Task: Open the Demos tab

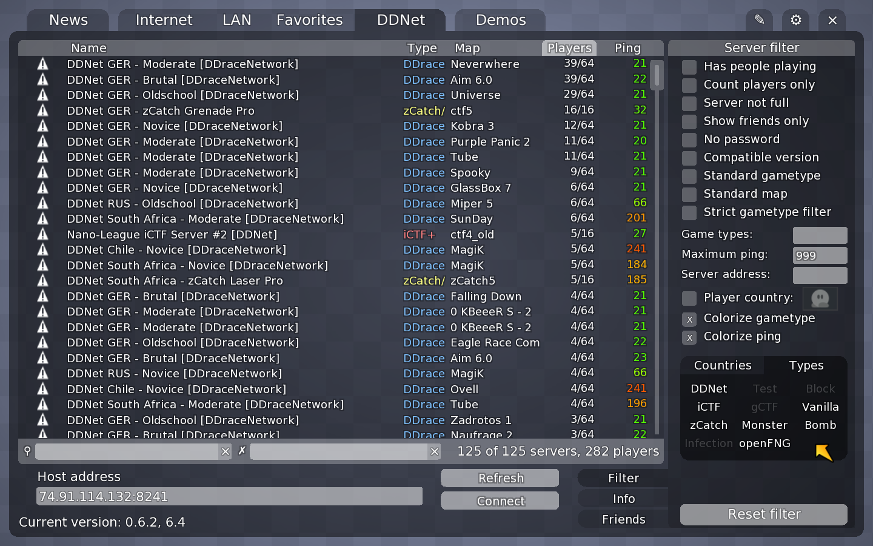Action: 500,20
